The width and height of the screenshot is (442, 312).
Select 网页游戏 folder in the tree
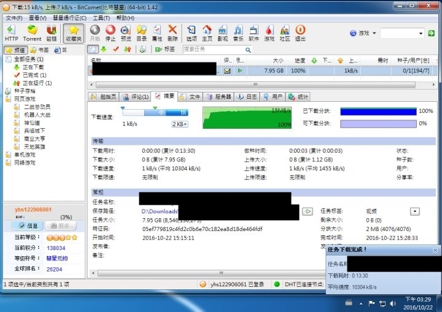click(25, 99)
